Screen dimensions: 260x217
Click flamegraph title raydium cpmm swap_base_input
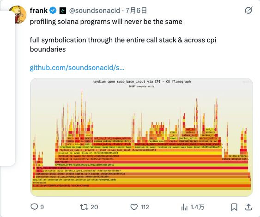(141, 82)
